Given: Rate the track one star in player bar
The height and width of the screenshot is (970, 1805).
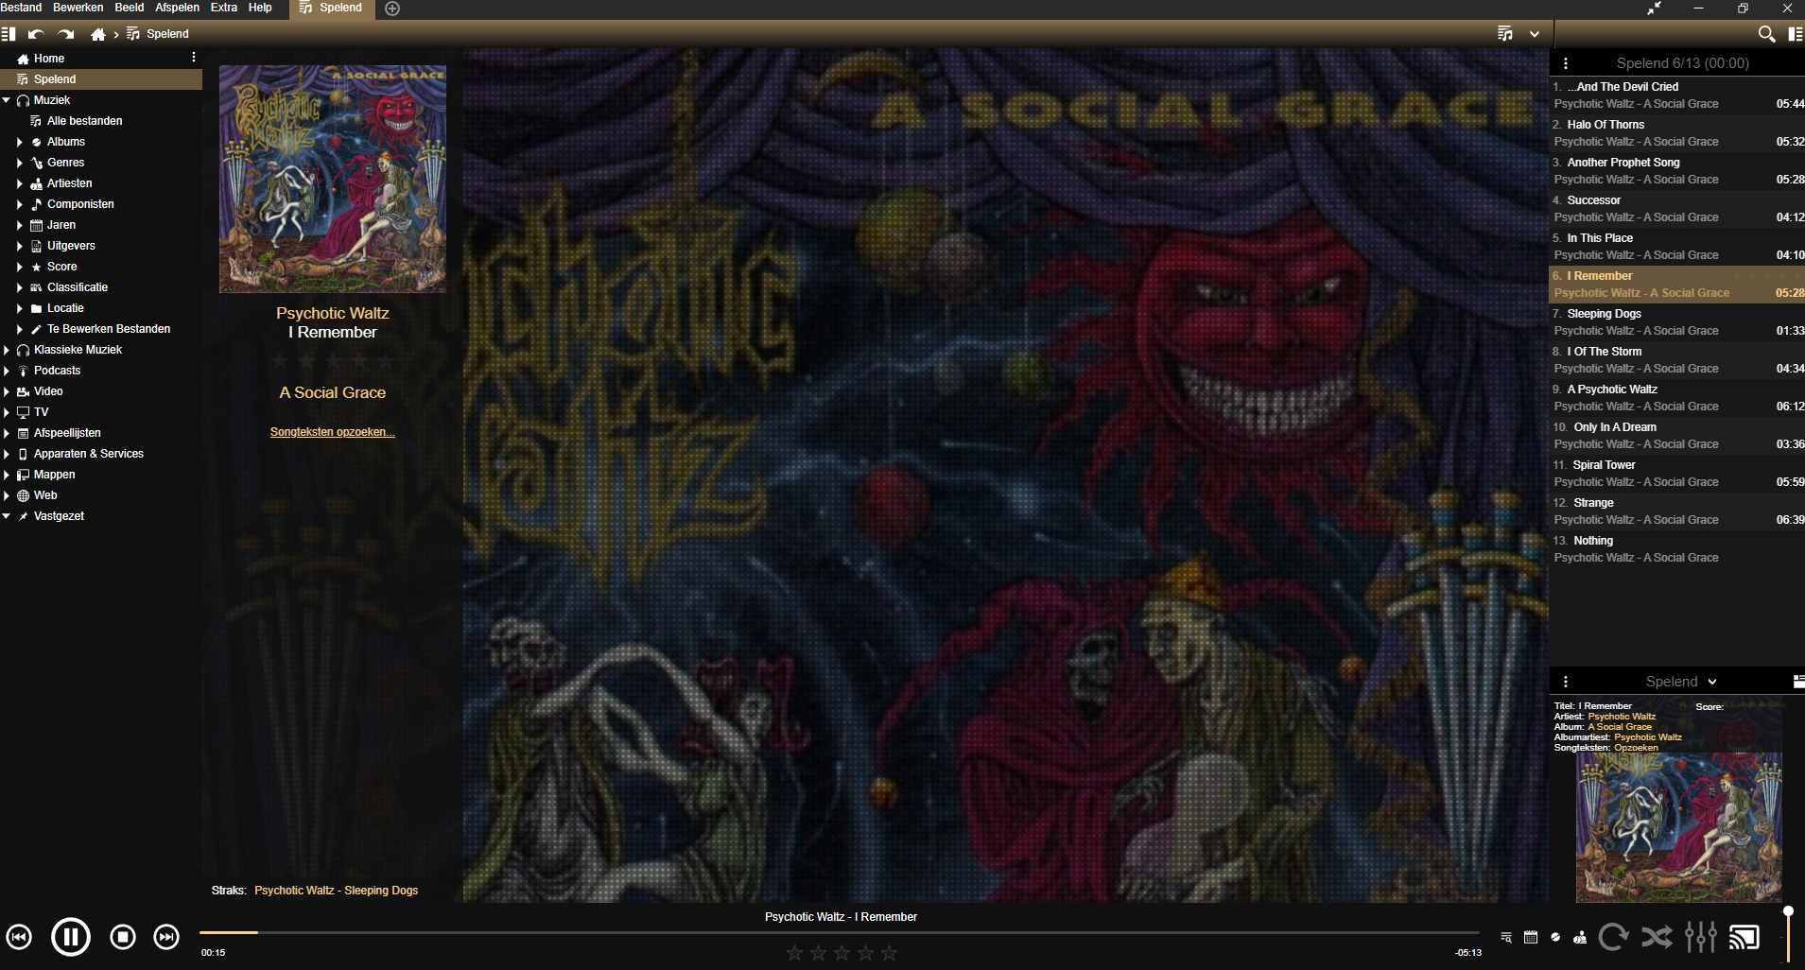Looking at the screenshot, I should (x=794, y=953).
